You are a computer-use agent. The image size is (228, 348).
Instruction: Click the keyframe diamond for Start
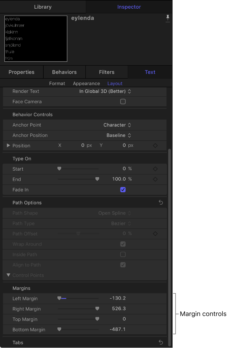click(x=155, y=169)
